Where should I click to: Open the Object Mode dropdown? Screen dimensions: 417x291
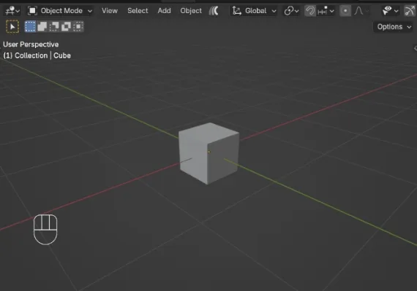click(60, 11)
